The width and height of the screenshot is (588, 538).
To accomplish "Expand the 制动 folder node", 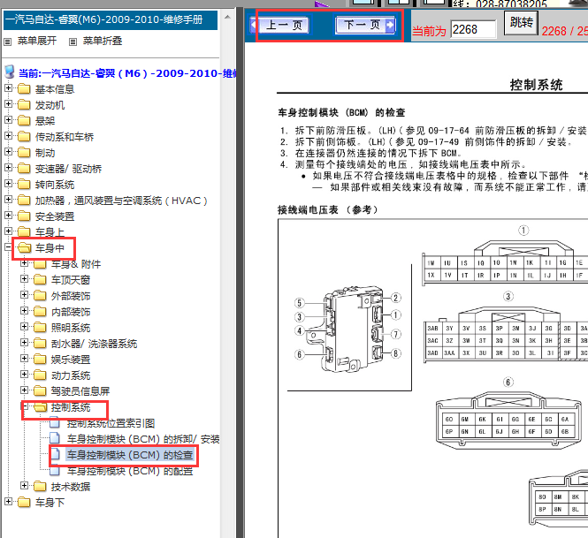I will click(8, 152).
